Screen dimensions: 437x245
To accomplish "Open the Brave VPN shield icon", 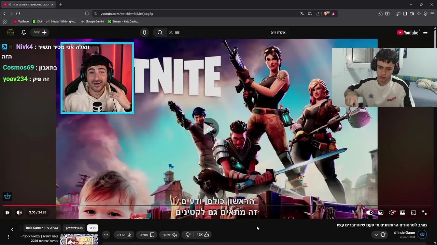I will (425, 14).
